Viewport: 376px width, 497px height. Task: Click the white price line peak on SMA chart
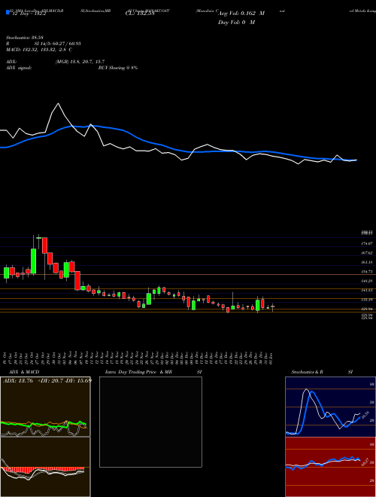coord(58,104)
